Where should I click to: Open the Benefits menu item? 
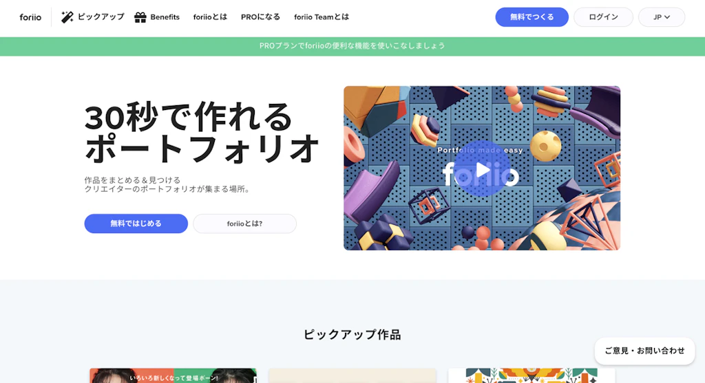click(x=165, y=17)
